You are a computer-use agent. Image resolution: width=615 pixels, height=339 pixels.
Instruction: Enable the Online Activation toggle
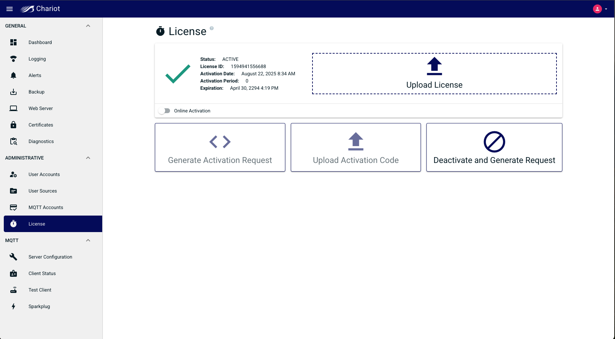(x=164, y=111)
